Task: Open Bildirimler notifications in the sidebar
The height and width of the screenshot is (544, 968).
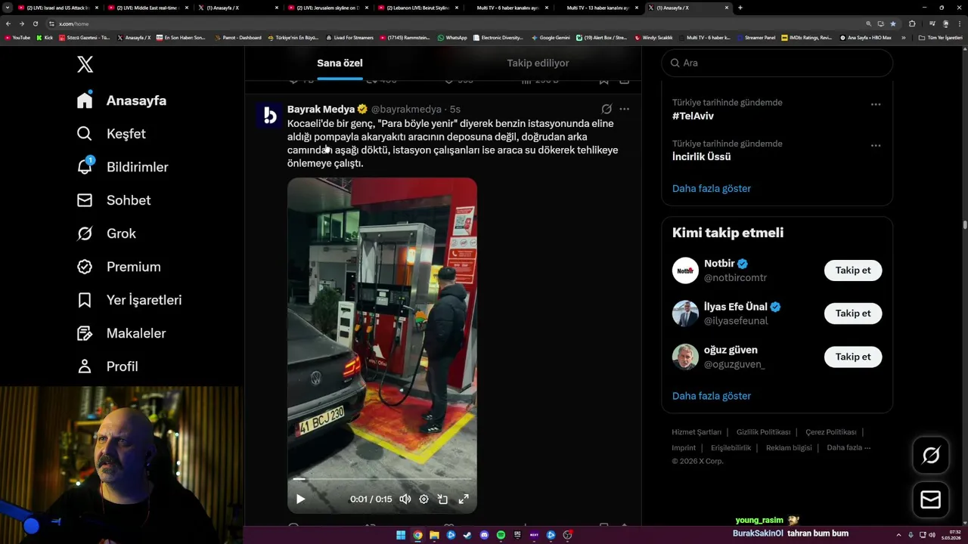Action: pos(123,167)
